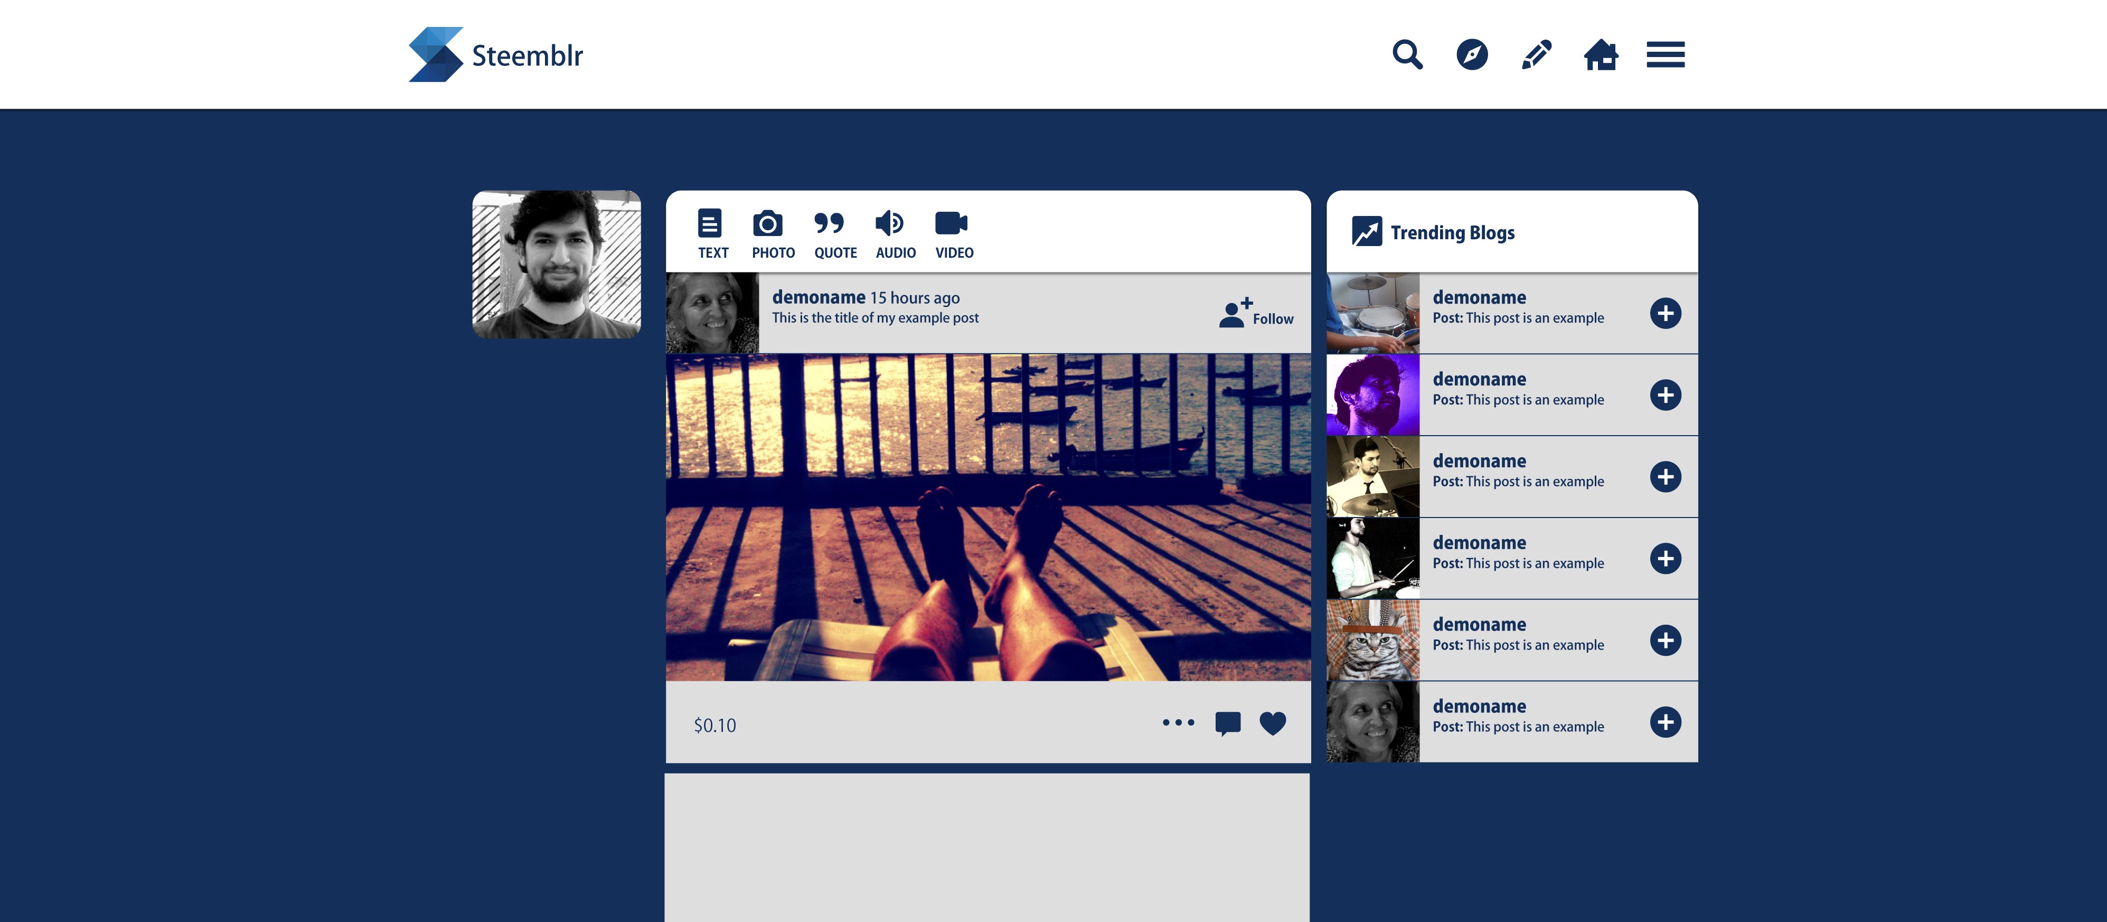The image size is (2107, 922).
Task: Create a new AUDIO post
Action: (894, 234)
